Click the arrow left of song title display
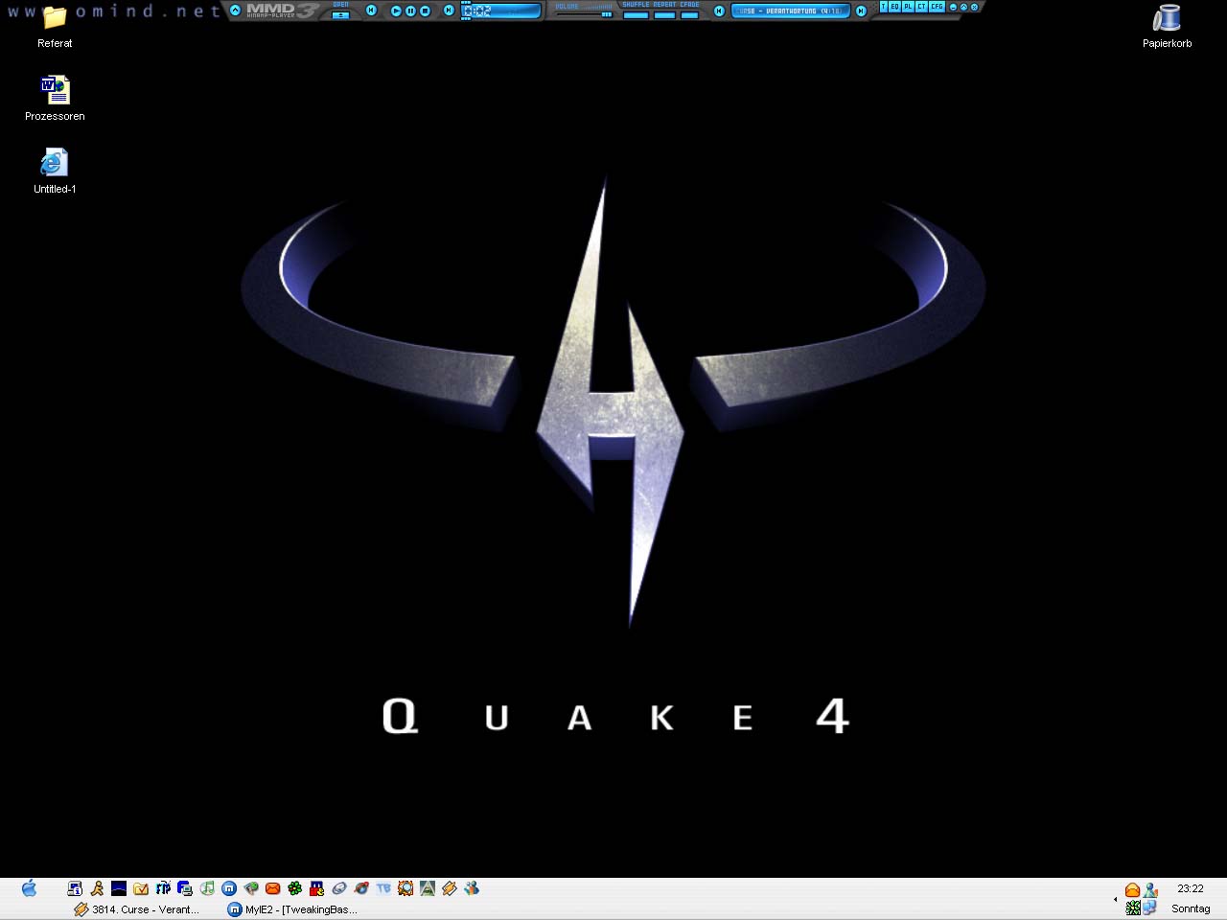 point(719,11)
